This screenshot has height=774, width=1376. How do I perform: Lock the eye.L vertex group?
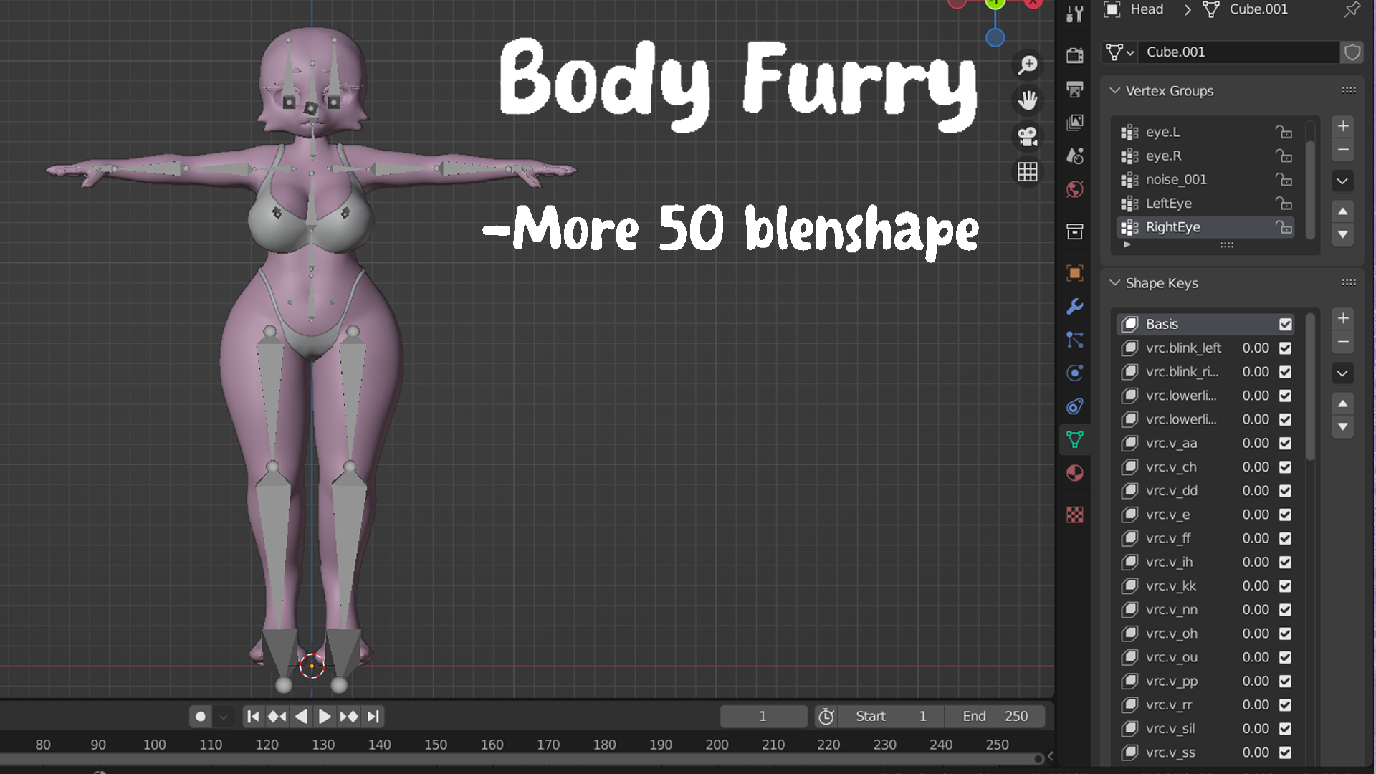[x=1284, y=132]
